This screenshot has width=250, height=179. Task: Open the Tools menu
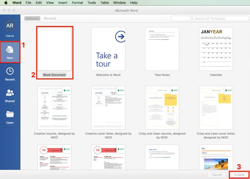coord(91,3)
